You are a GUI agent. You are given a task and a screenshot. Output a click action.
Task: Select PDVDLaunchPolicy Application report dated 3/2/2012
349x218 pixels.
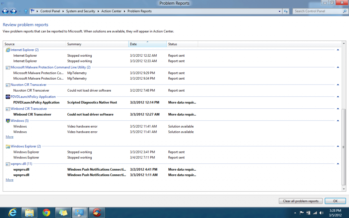(172, 102)
